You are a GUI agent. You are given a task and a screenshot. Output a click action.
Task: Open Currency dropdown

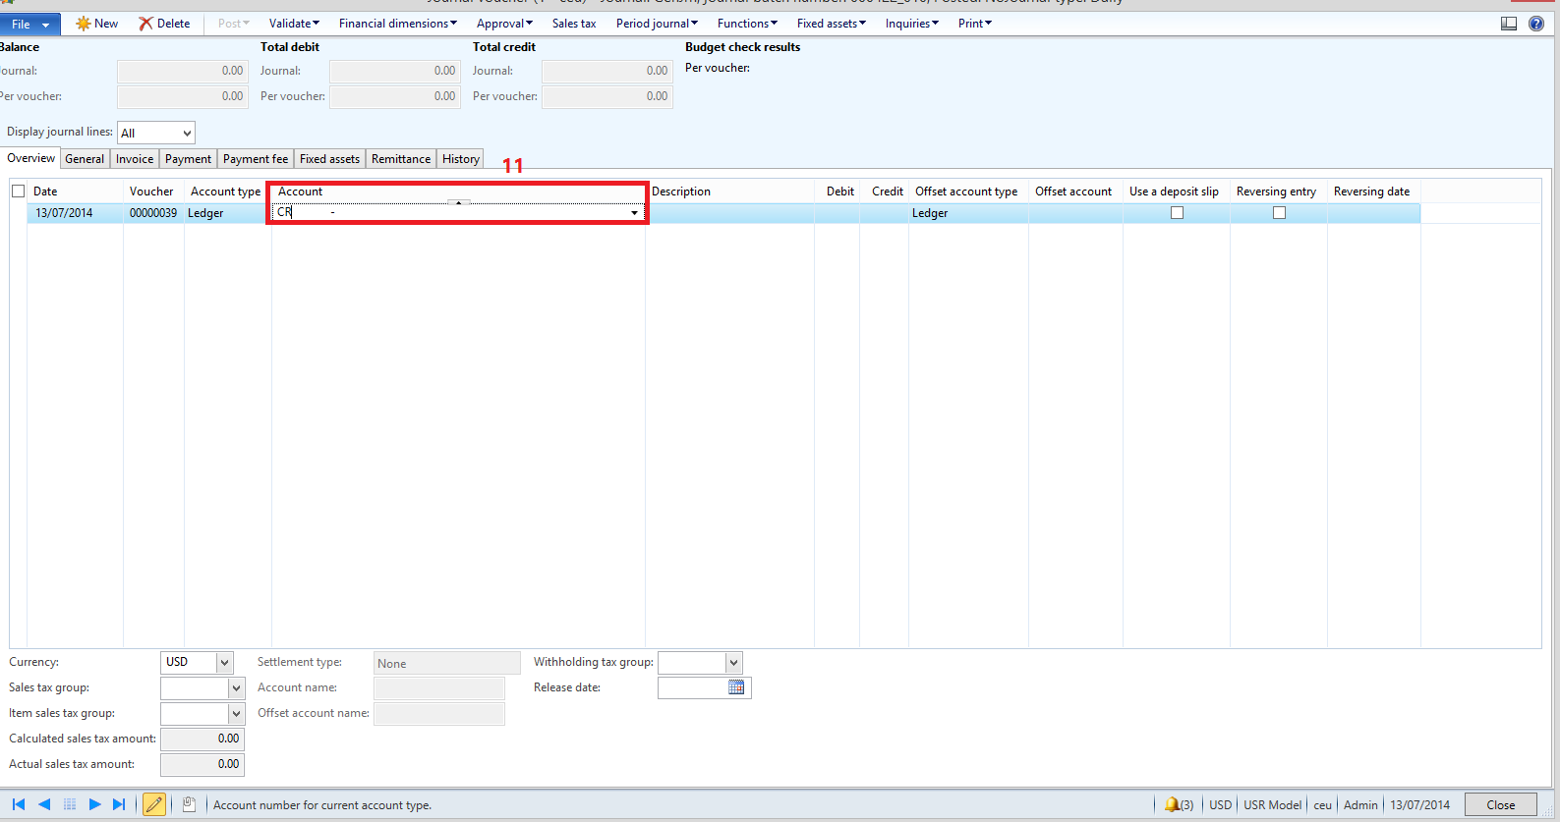point(225,663)
